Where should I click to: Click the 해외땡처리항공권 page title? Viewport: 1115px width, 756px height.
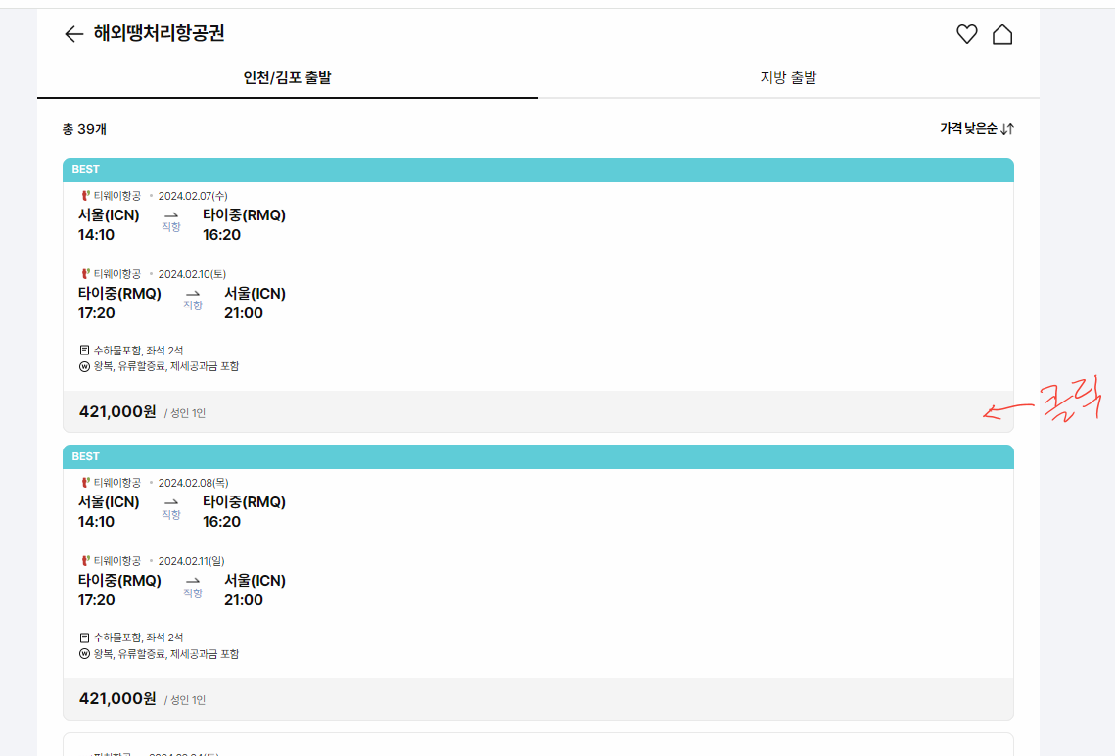pos(157,34)
